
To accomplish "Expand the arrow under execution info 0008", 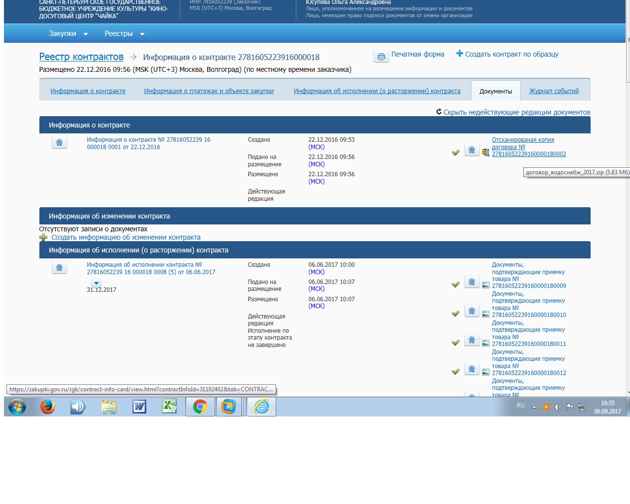I will 96,283.
